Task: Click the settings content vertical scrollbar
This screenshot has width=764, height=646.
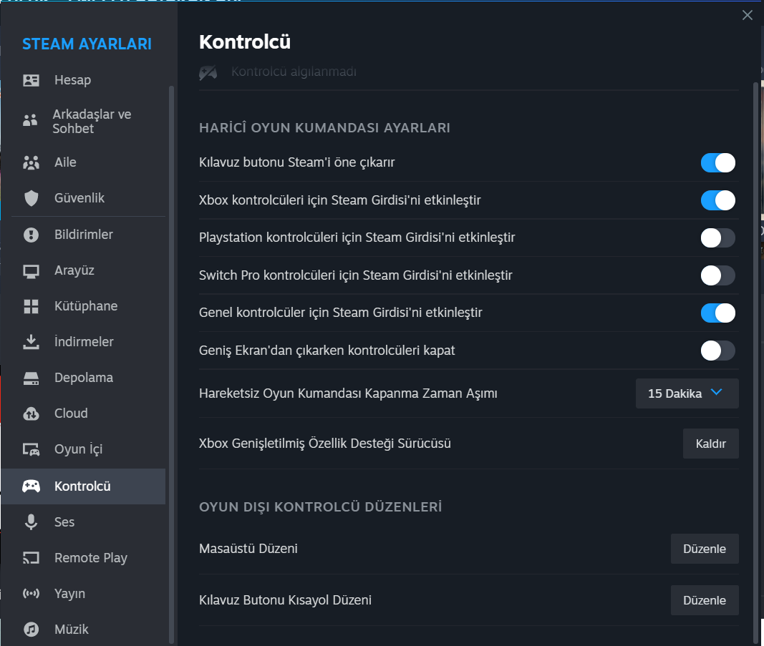Action: (755, 358)
